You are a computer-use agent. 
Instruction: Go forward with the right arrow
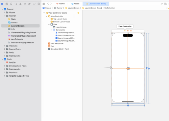pos(51,4)
